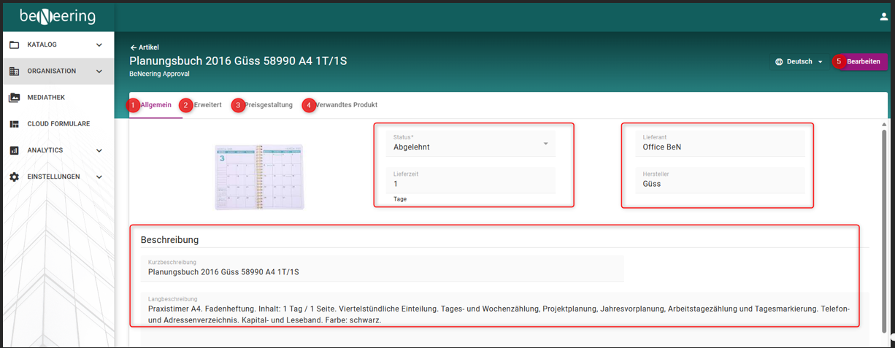The width and height of the screenshot is (895, 348).
Task: Click the globe language icon
Action: pos(779,62)
